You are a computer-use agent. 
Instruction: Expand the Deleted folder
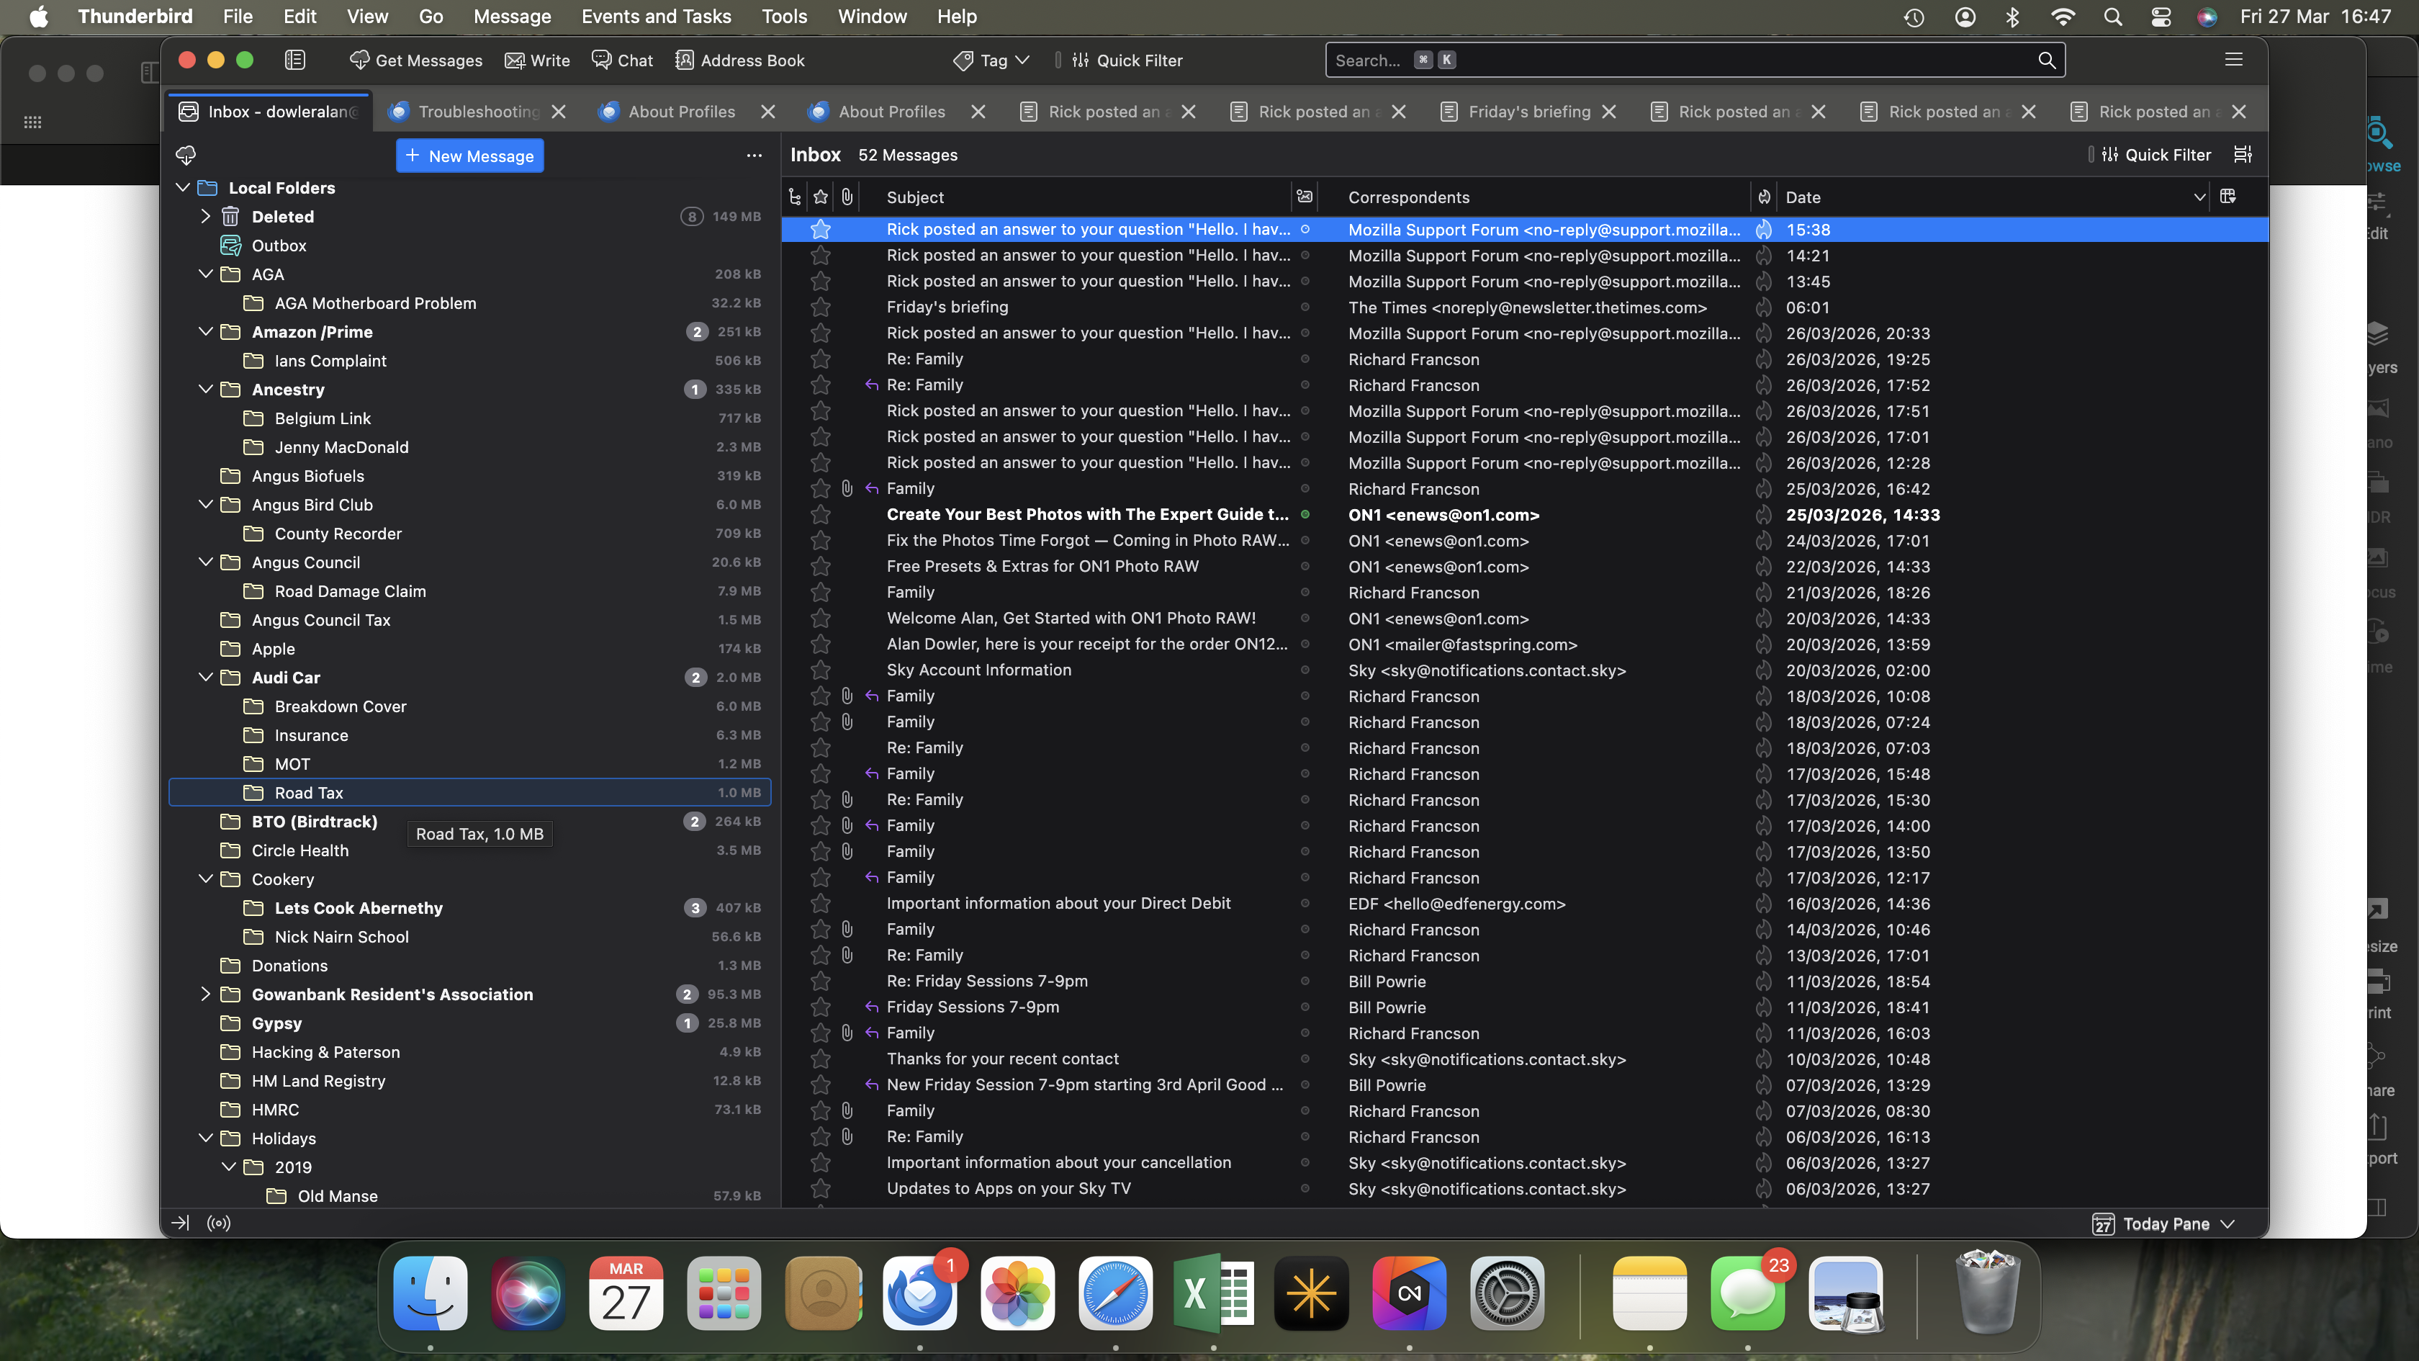coord(206,216)
